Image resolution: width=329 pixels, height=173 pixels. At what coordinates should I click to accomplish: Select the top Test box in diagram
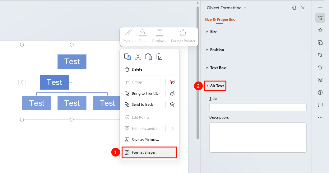[72, 62]
